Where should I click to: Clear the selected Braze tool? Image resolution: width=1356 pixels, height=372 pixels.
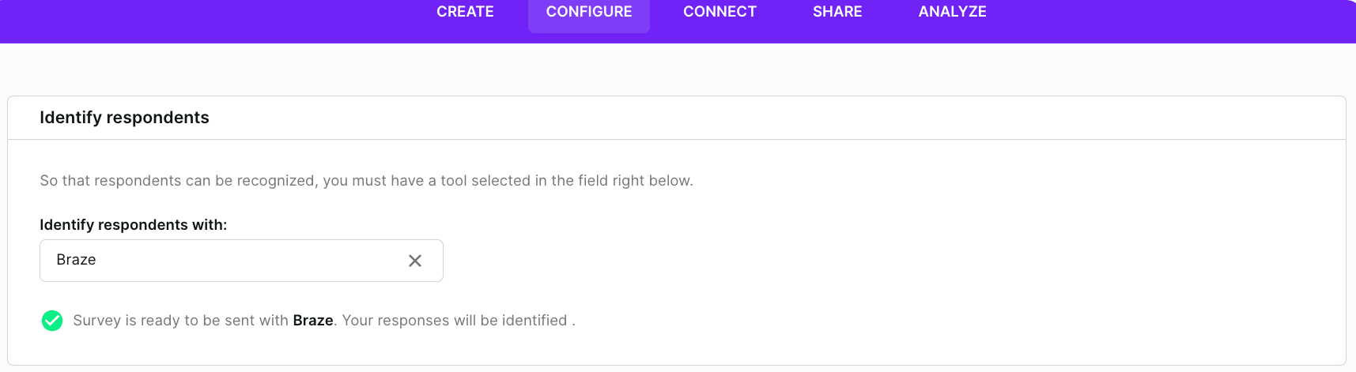click(x=415, y=261)
